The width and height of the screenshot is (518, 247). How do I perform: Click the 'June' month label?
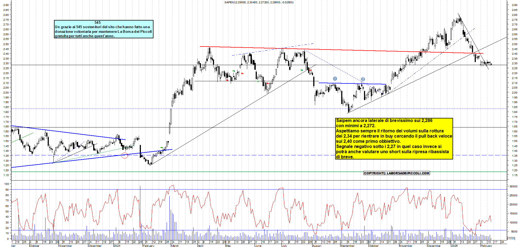tap(258, 246)
